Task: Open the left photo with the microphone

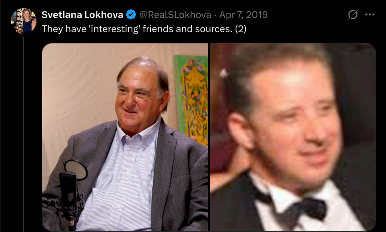Action: pos(125,137)
